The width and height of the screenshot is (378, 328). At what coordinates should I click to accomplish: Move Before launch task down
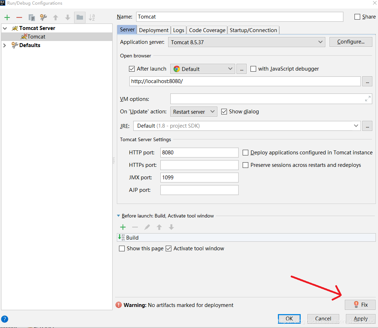coord(171,227)
